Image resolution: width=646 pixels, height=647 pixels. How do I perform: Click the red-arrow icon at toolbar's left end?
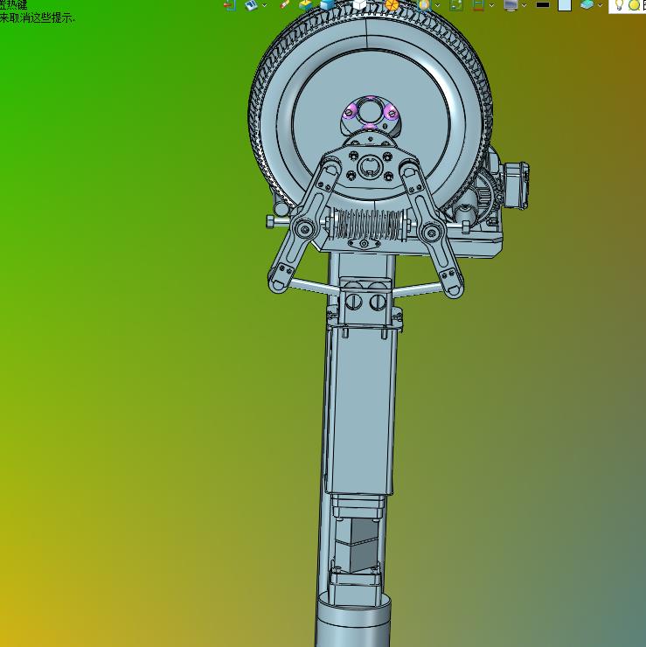pyautogui.click(x=229, y=5)
